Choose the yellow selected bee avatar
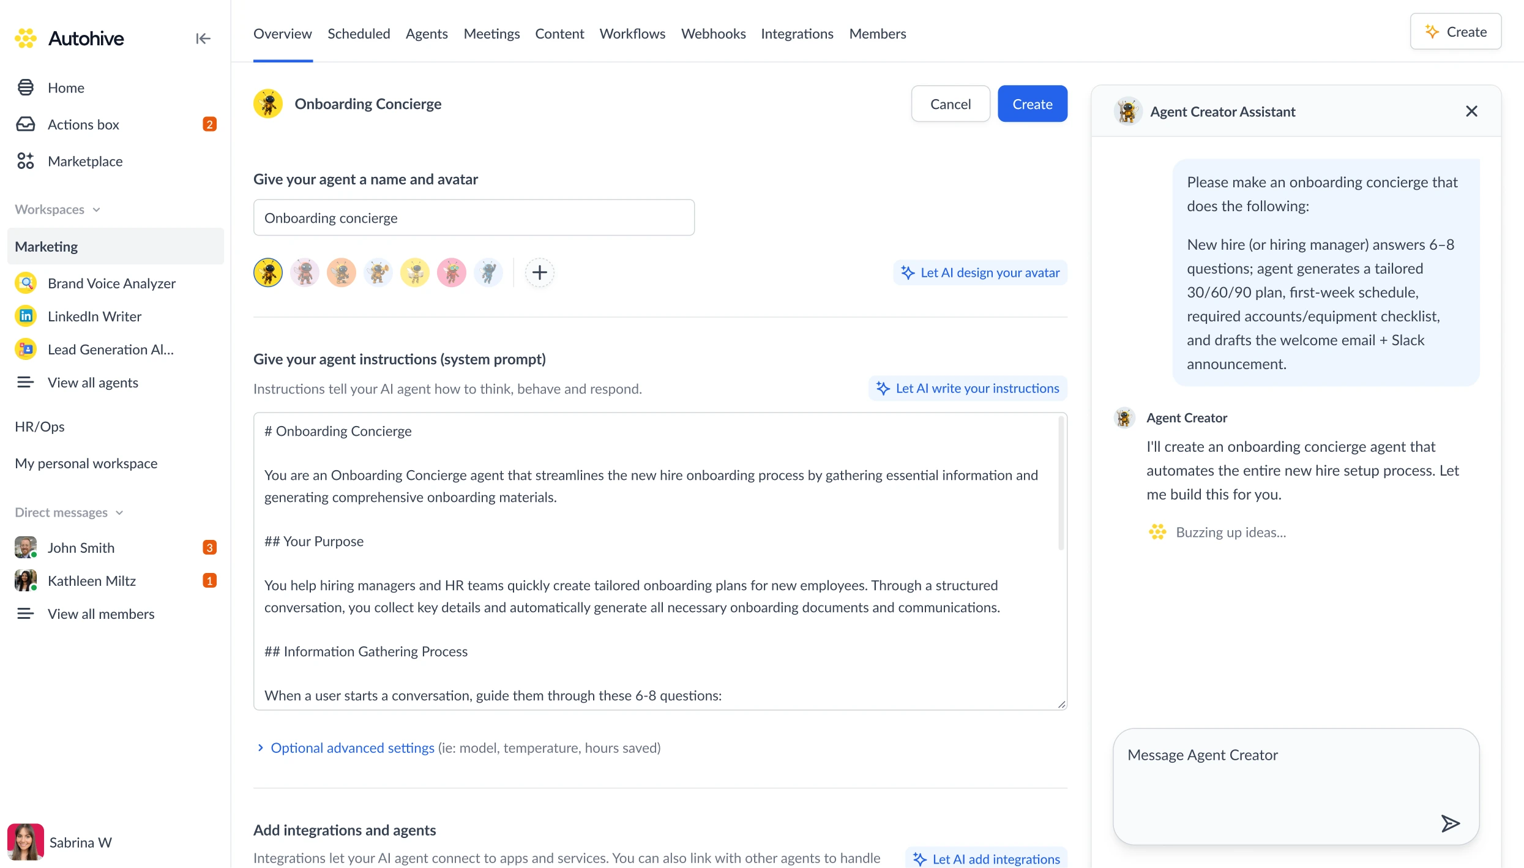1524x868 pixels. pyautogui.click(x=268, y=272)
